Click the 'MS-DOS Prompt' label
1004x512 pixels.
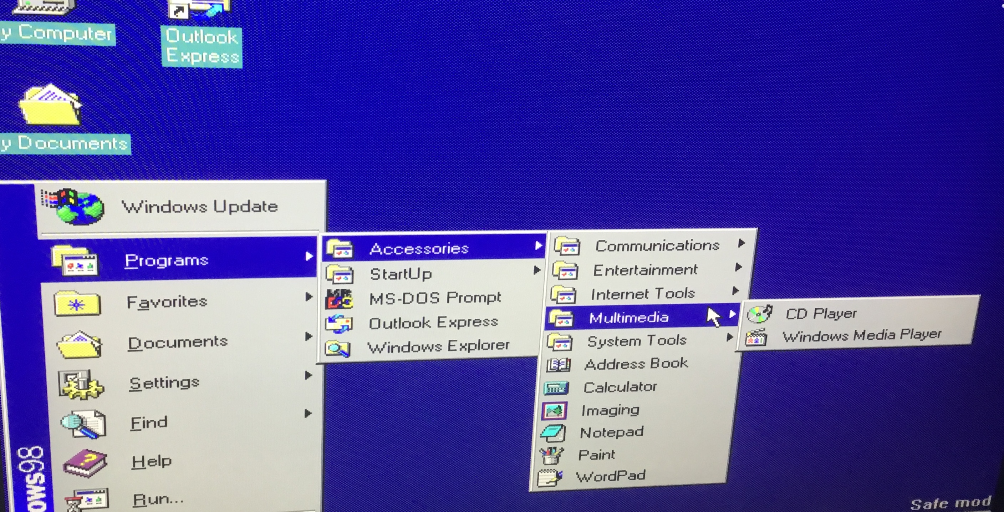[x=435, y=298]
